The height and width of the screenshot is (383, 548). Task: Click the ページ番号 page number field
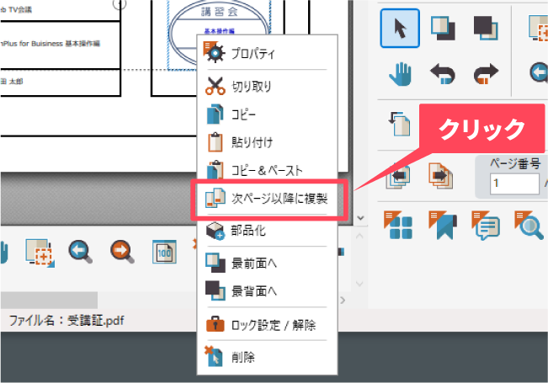click(x=516, y=183)
